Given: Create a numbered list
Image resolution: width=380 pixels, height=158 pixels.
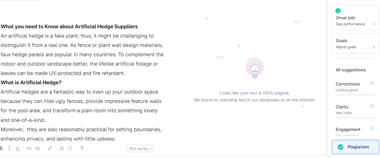Looking at the screenshot, I should click(x=62, y=148).
